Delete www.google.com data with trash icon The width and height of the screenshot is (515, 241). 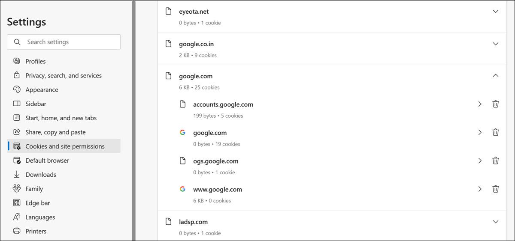495,189
